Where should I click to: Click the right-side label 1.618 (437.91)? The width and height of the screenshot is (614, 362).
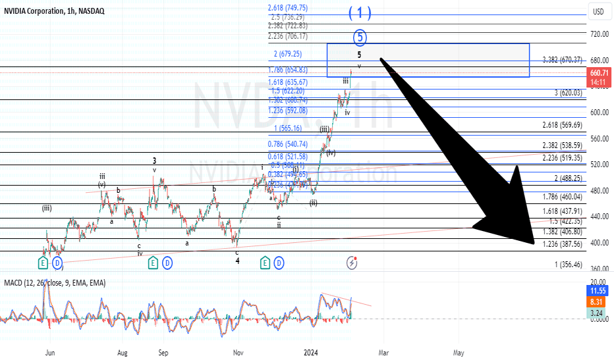click(563, 211)
